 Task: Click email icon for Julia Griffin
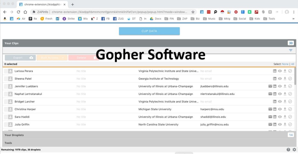[270, 124]
